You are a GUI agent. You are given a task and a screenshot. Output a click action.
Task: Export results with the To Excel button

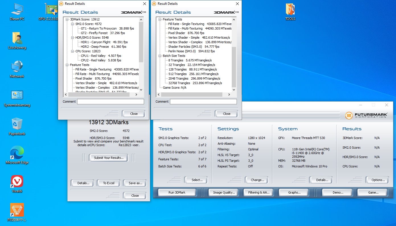point(109,183)
